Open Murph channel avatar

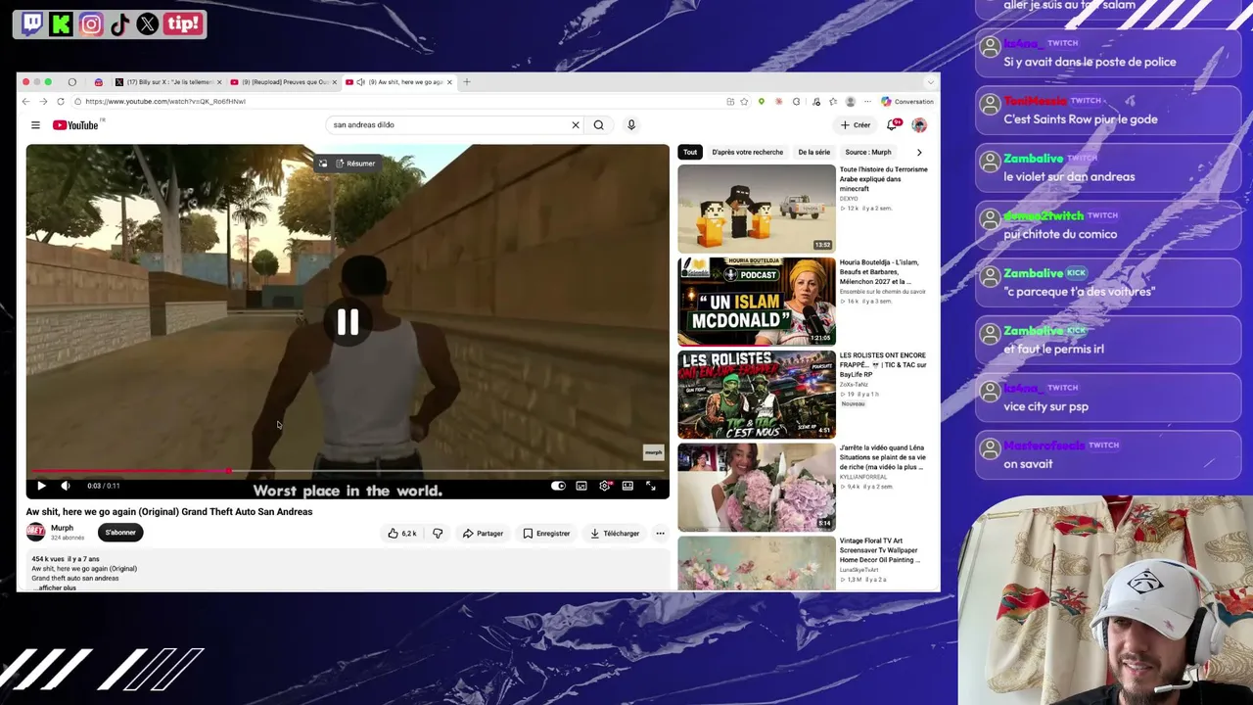(x=35, y=532)
